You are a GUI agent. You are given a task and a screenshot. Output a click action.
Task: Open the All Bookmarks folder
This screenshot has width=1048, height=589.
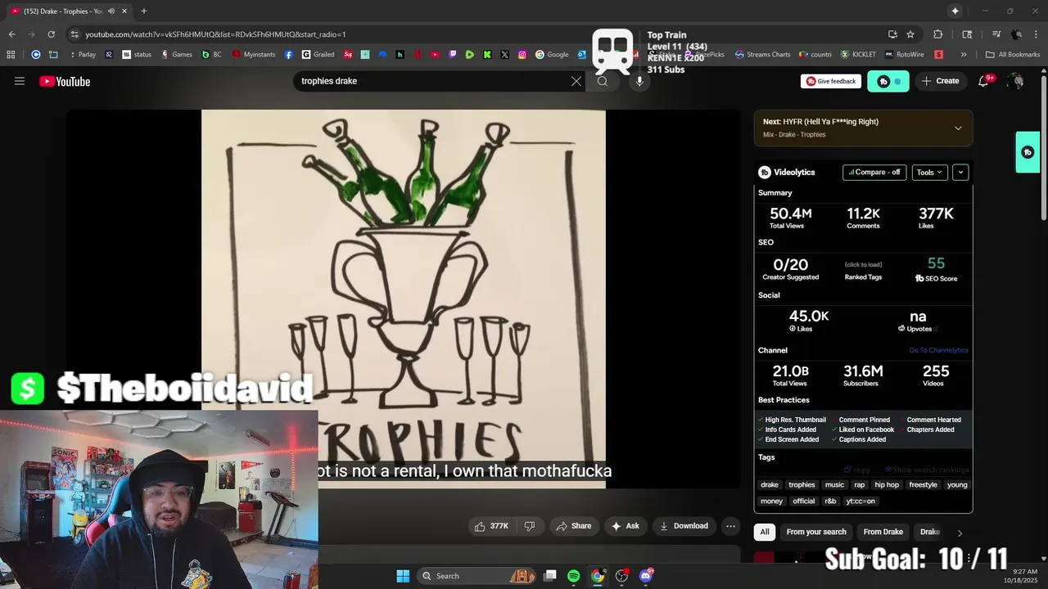pos(1013,55)
